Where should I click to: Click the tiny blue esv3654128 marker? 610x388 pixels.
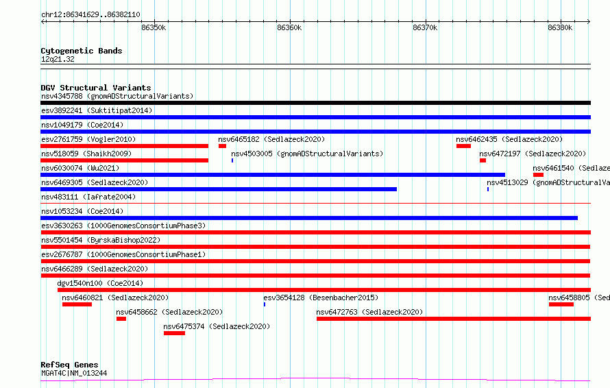point(265,304)
